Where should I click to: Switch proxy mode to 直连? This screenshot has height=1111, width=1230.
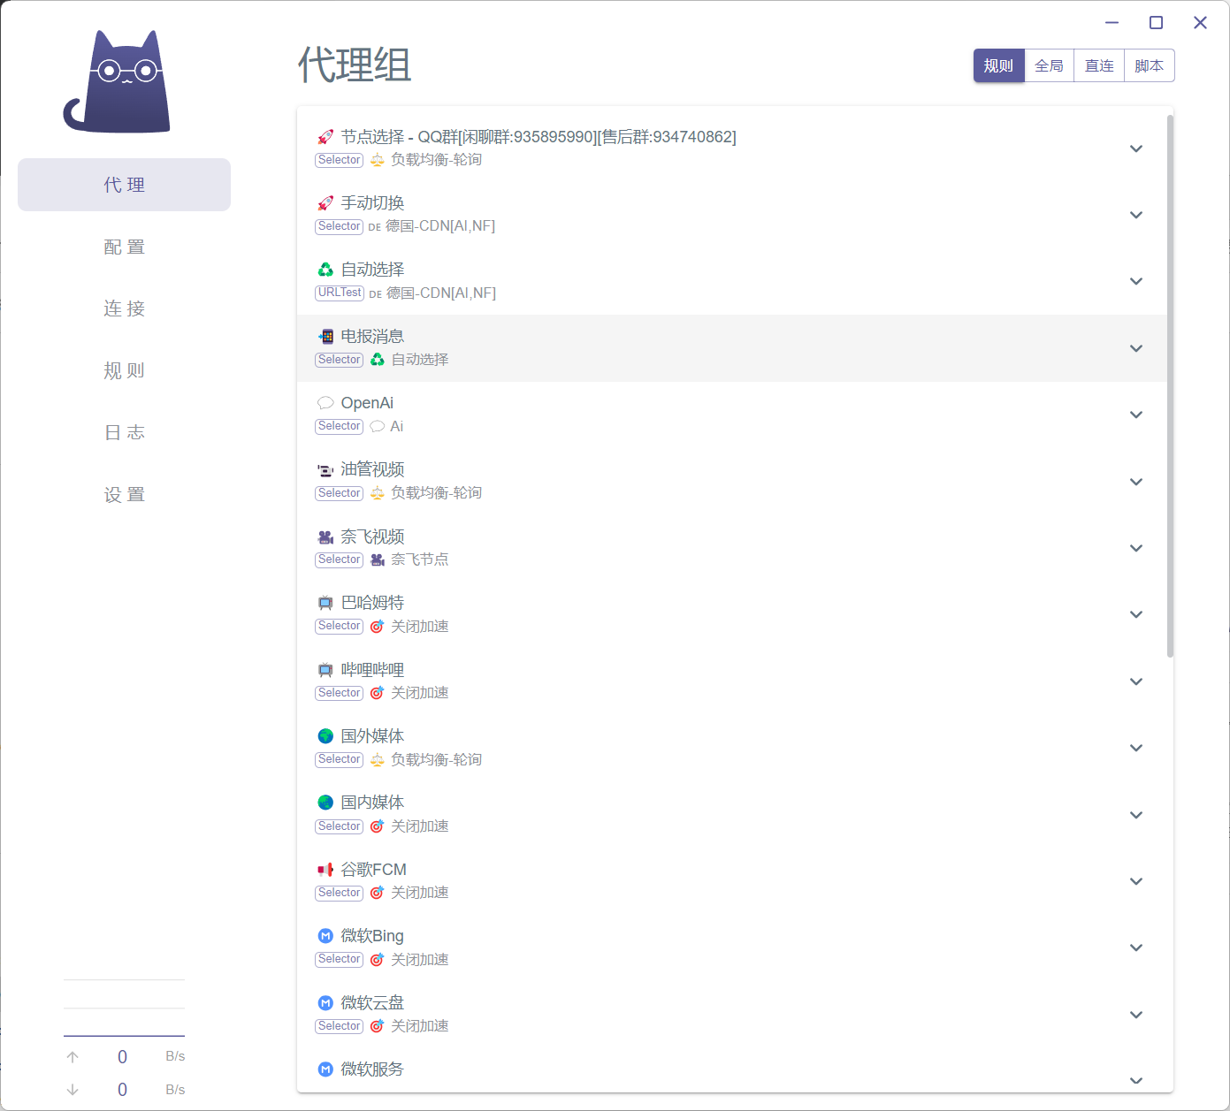click(x=1099, y=66)
